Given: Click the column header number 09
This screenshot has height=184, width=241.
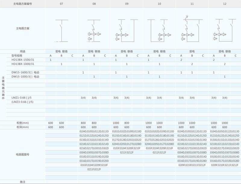Looking at the screenshot, I should click(127, 4).
